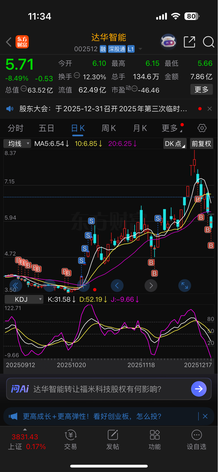Viewport: 218px width, 472px height.
Task: Open the 东方财富 logo icon
Action: [x=22, y=42]
